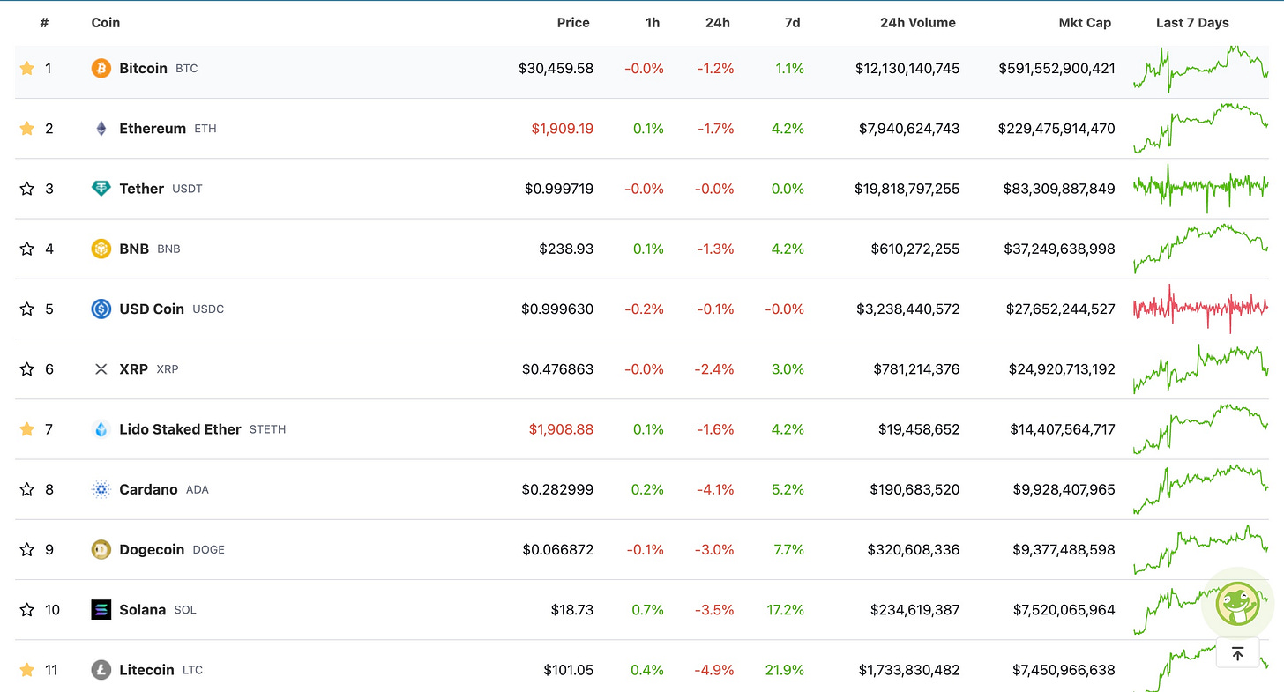Image resolution: width=1284 pixels, height=692 pixels.
Task: Sort by 7d change column header
Action: 793,23
